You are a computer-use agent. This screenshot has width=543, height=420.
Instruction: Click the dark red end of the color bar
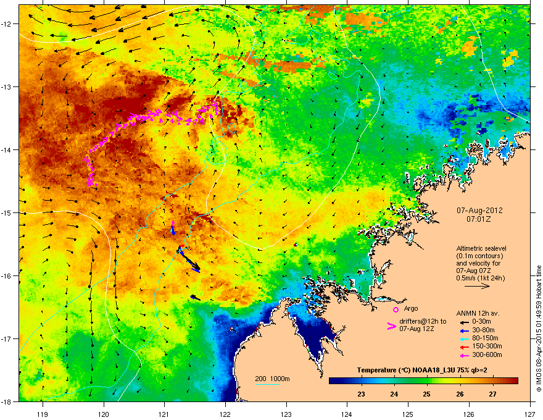514,381
